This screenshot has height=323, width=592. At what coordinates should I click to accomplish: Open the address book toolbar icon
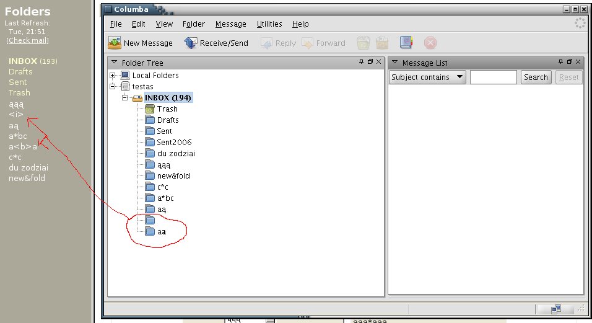(406, 43)
